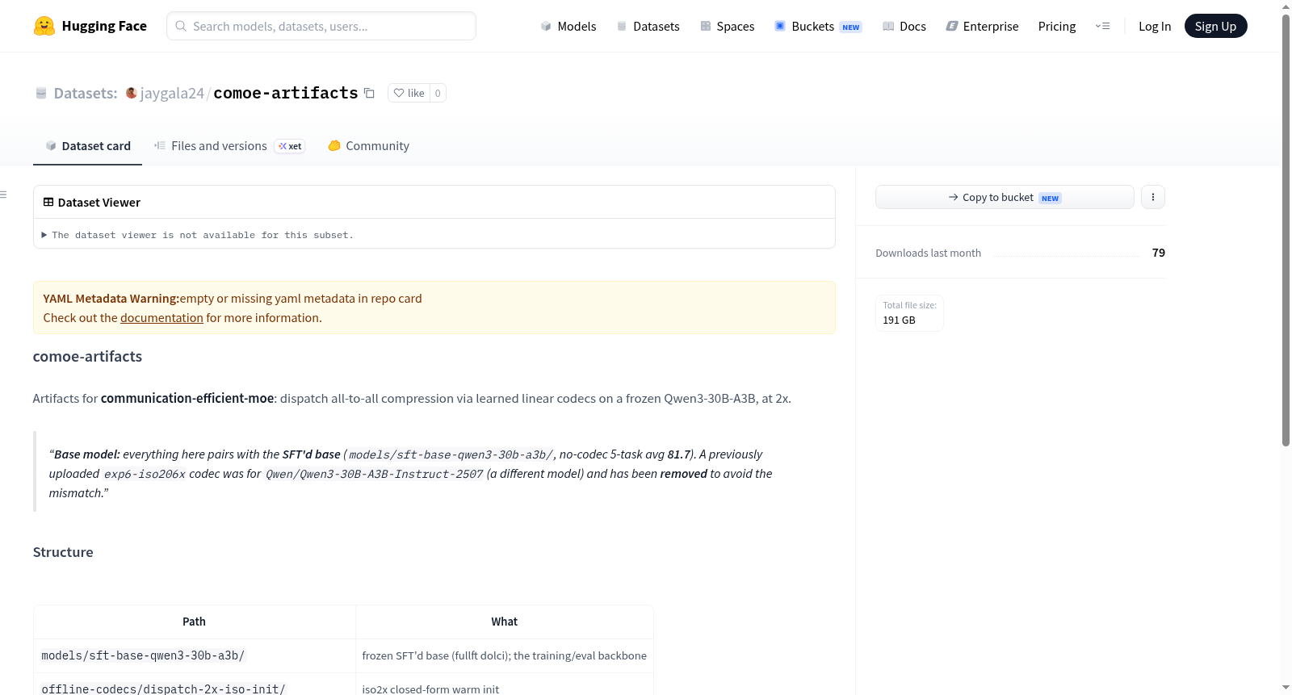Click the Sign Up button
Screen dimensions: 1292x695
(x=1215, y=26)
